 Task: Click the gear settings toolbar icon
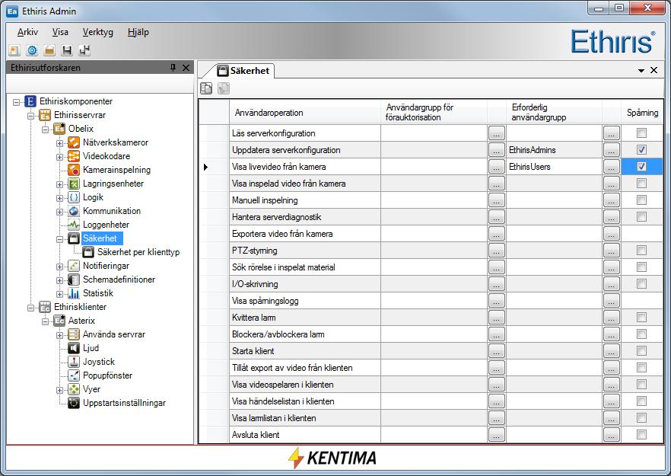(32, 50)
